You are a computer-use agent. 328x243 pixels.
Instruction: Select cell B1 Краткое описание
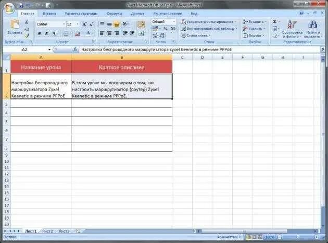click(121, 67)
